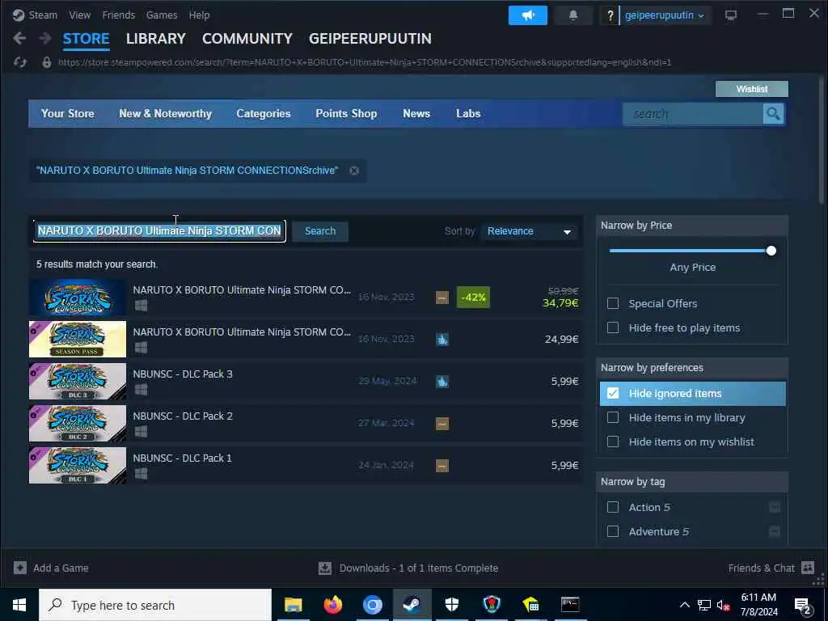The width and height of the screenshot is (828, 621).
Task: Open New & Noteworthy menu
Action: point(165,113)
